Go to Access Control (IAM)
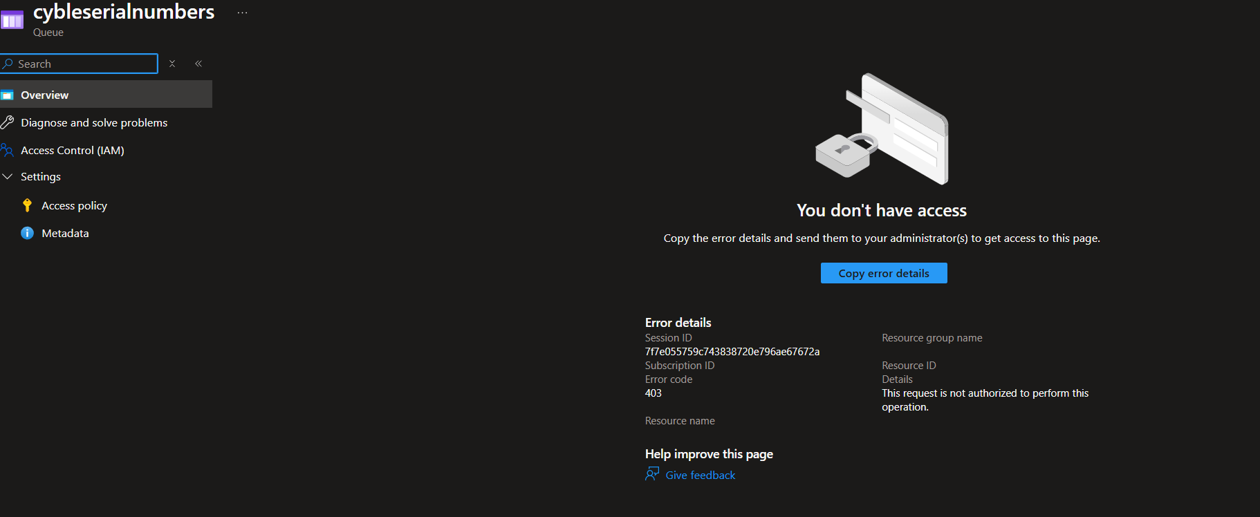This screenshot has height=517, width=1260. click(x=73, y=150)
